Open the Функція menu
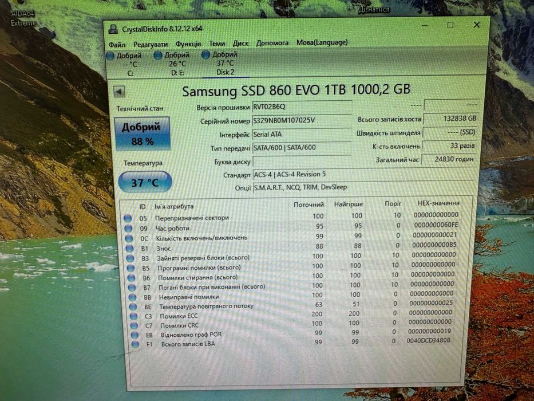The image size is (534, 401). coord(188,44)
